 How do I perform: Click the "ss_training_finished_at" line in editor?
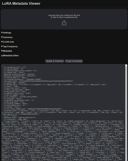click(22, 79)
